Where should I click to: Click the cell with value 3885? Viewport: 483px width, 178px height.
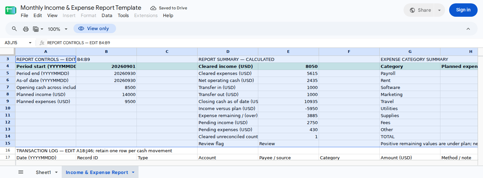[288, 115]
